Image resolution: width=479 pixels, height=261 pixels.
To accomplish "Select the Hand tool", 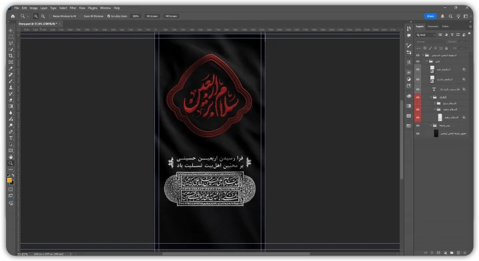I will (x=11, y=157).
